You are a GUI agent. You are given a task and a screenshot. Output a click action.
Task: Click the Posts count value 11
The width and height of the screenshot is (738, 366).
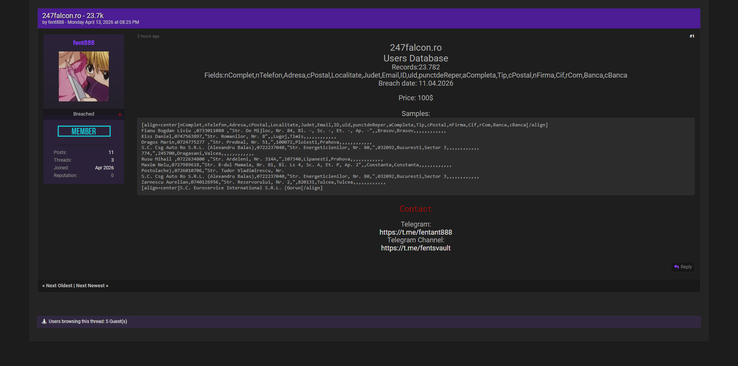[111, 152]
